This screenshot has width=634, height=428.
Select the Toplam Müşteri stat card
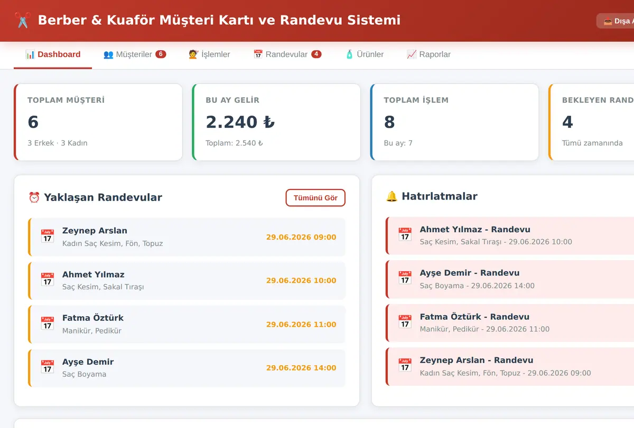point(98,122)
